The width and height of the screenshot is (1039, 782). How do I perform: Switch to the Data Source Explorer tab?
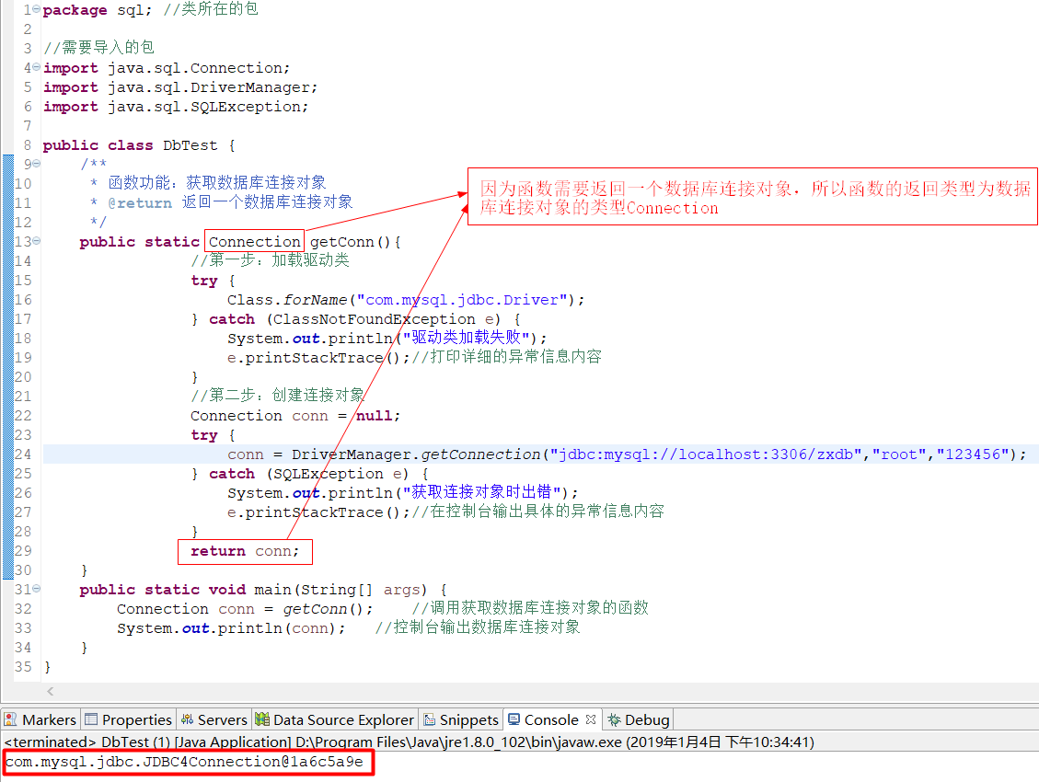[335, 719]
